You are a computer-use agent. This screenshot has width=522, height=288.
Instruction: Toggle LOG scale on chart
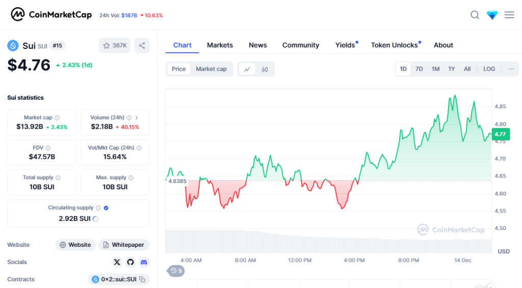pos(489,69)
